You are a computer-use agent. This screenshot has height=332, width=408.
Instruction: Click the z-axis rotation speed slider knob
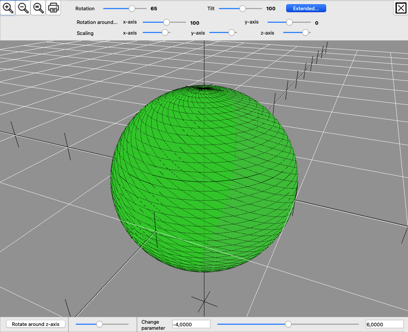click(x=99, y=324)
